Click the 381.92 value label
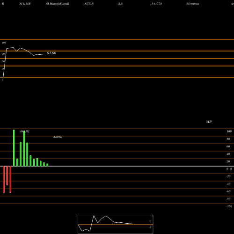The height and width of the screenshot is (234, 234). pyautogui.click(x=24, y=132)
